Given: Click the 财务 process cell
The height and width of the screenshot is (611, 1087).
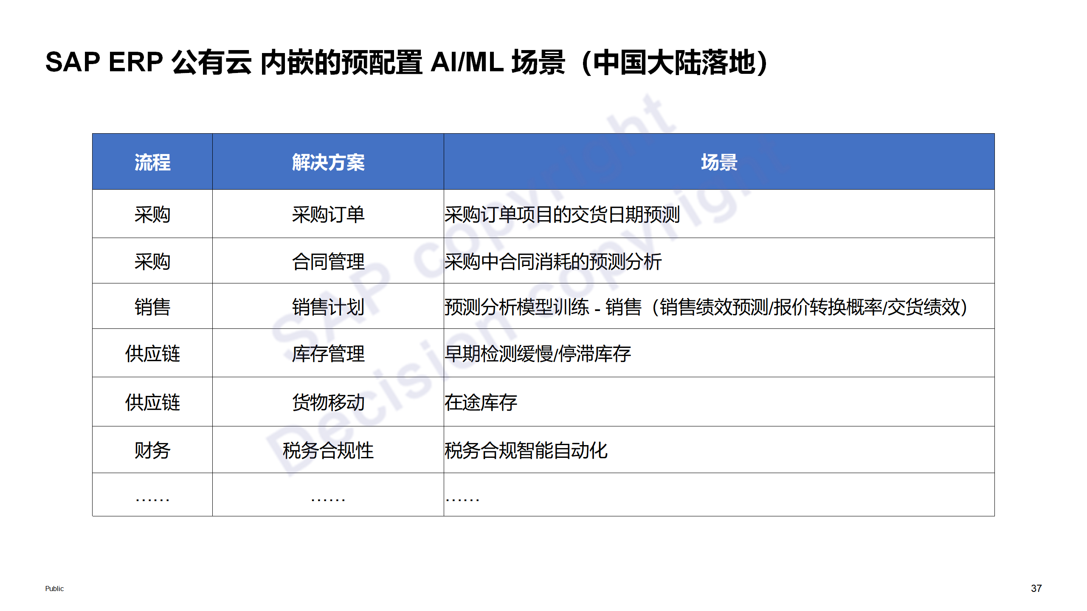Looking at the screenshot, I should coord(152,450).
